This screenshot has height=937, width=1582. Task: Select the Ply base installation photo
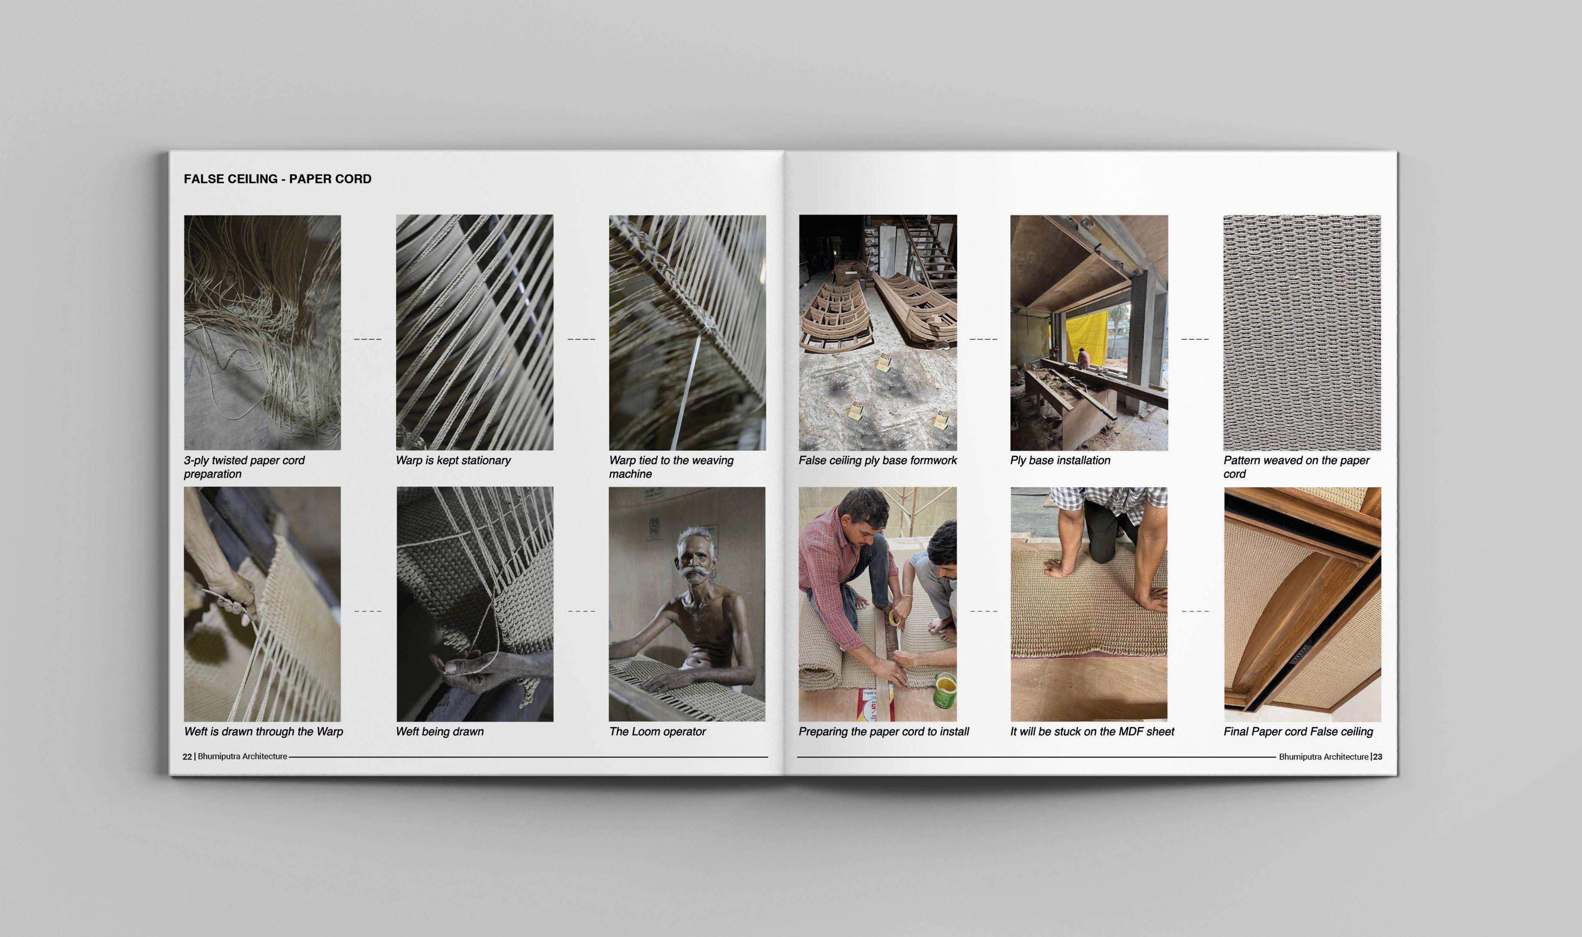click(x=1089, y=332)
